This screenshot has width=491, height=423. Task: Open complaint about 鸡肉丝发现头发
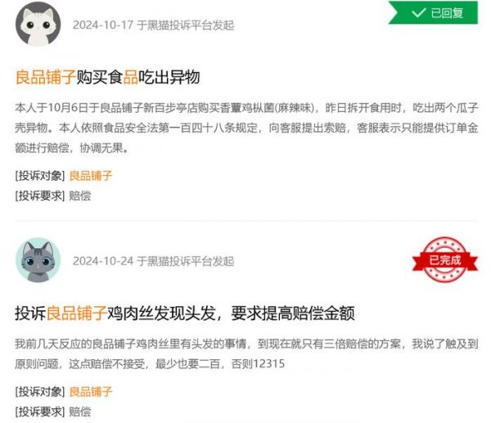[185, 313]
